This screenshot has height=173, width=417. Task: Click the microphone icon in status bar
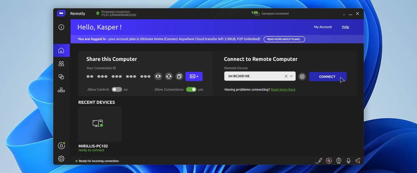point(348,161)
